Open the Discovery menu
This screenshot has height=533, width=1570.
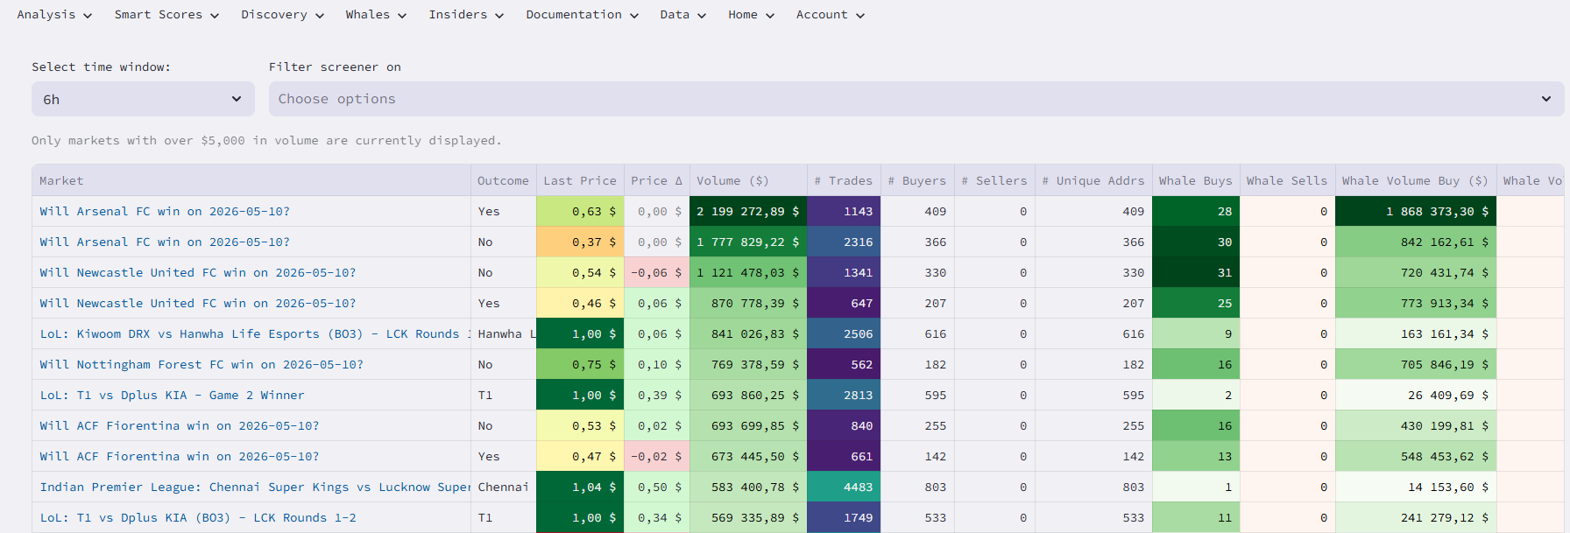point(283,15)
